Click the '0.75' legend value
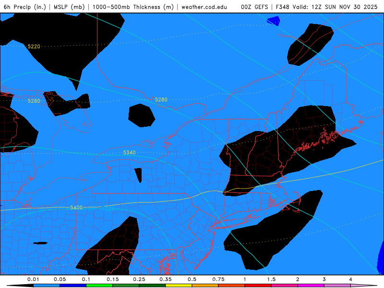 (x=218, y=279)
